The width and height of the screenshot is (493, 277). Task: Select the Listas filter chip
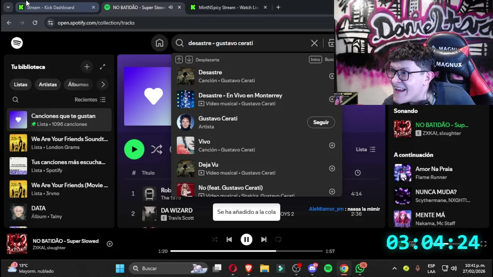[21, 84]
